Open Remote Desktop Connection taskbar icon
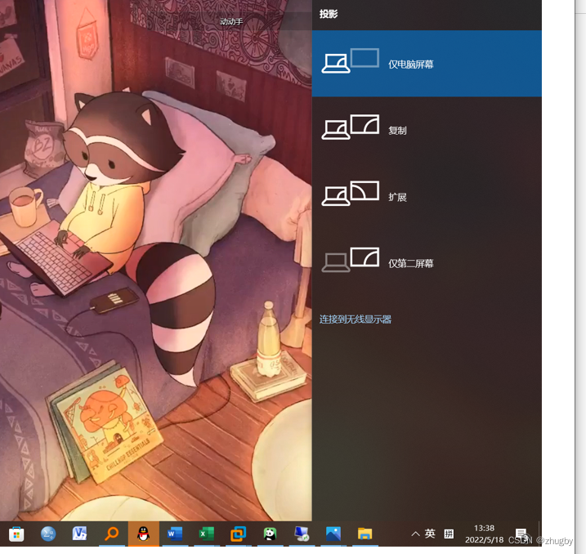Image resolution: width=586 pixels, height=554 pixels. tap(302, 534)
